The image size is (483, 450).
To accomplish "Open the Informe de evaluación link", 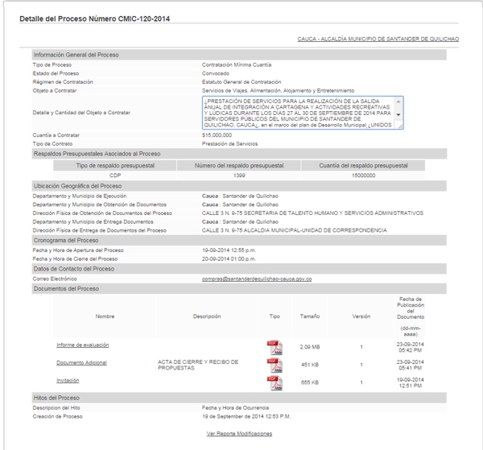I will 83,345.
